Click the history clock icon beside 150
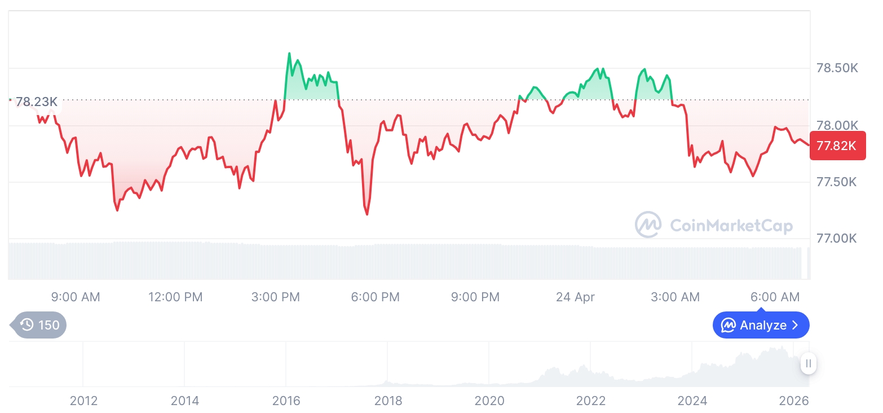 point(27,325)
